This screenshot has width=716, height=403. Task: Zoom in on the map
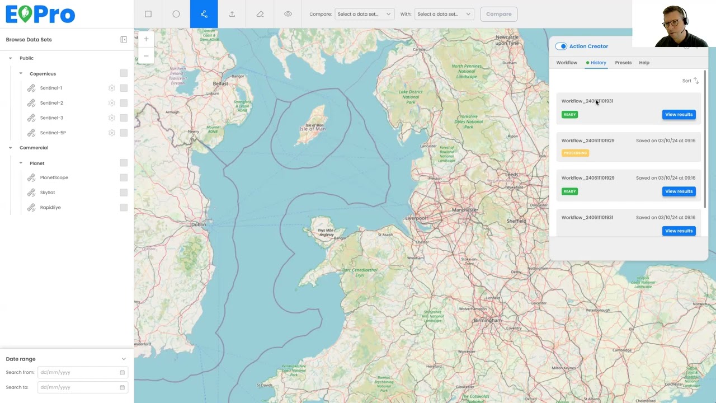click(x=146, y=39)
